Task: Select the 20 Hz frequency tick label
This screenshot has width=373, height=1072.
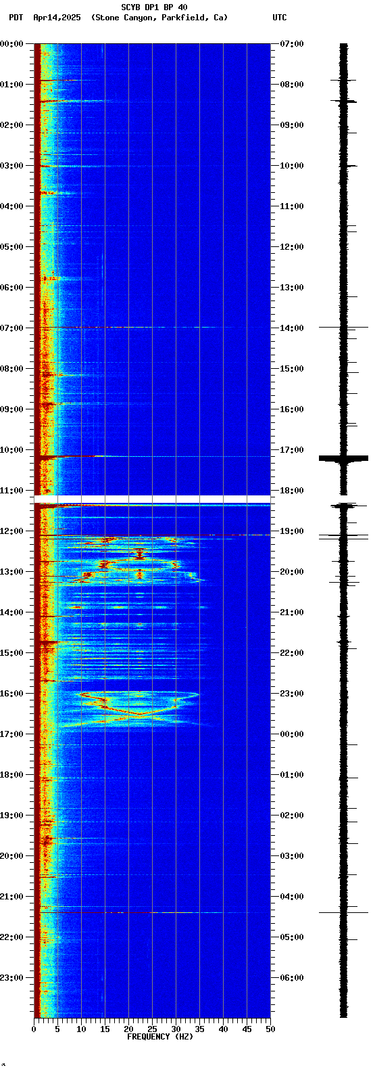Action: click(x=128, y=1029)
